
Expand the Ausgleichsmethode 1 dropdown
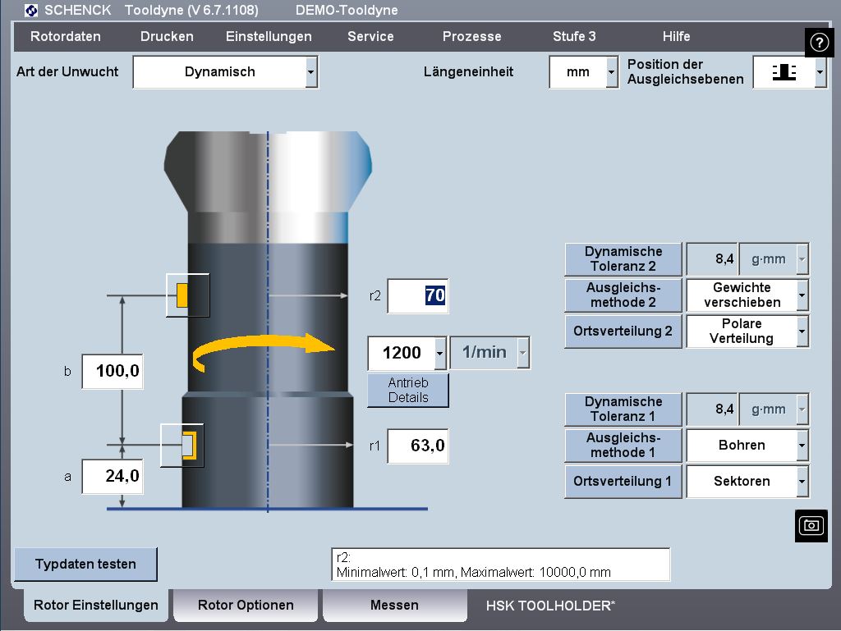pos(802,445)
